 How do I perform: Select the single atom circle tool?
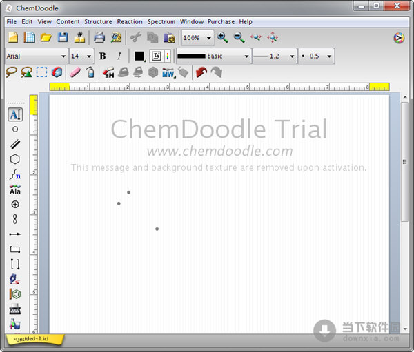[x=15, y=130]
